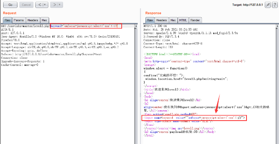
Task: Click the Accept-Encoding: gzip, deflate line
Action: [x=24, y=51]
